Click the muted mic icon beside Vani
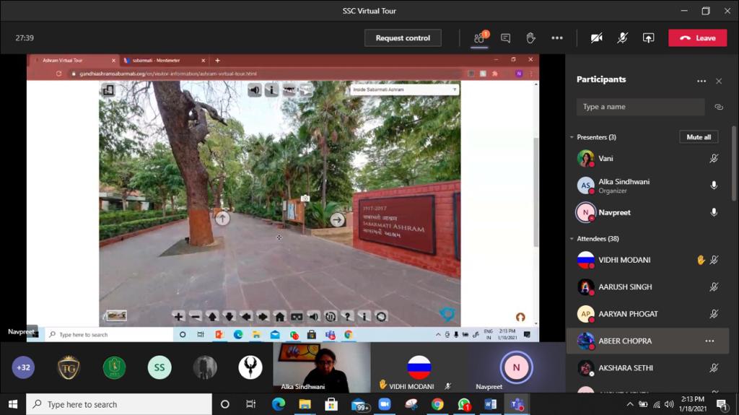739x415 pixels. pos(714,159)
